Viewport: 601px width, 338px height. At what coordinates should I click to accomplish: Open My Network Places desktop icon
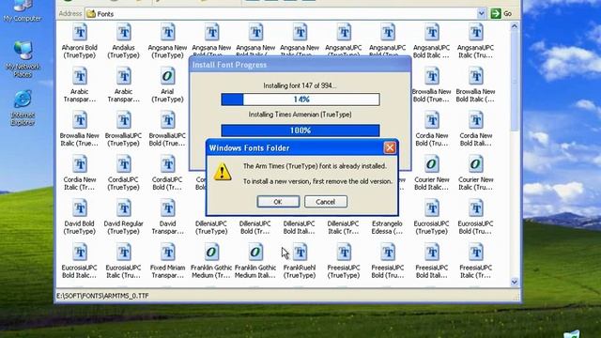[x=23, y=59]
